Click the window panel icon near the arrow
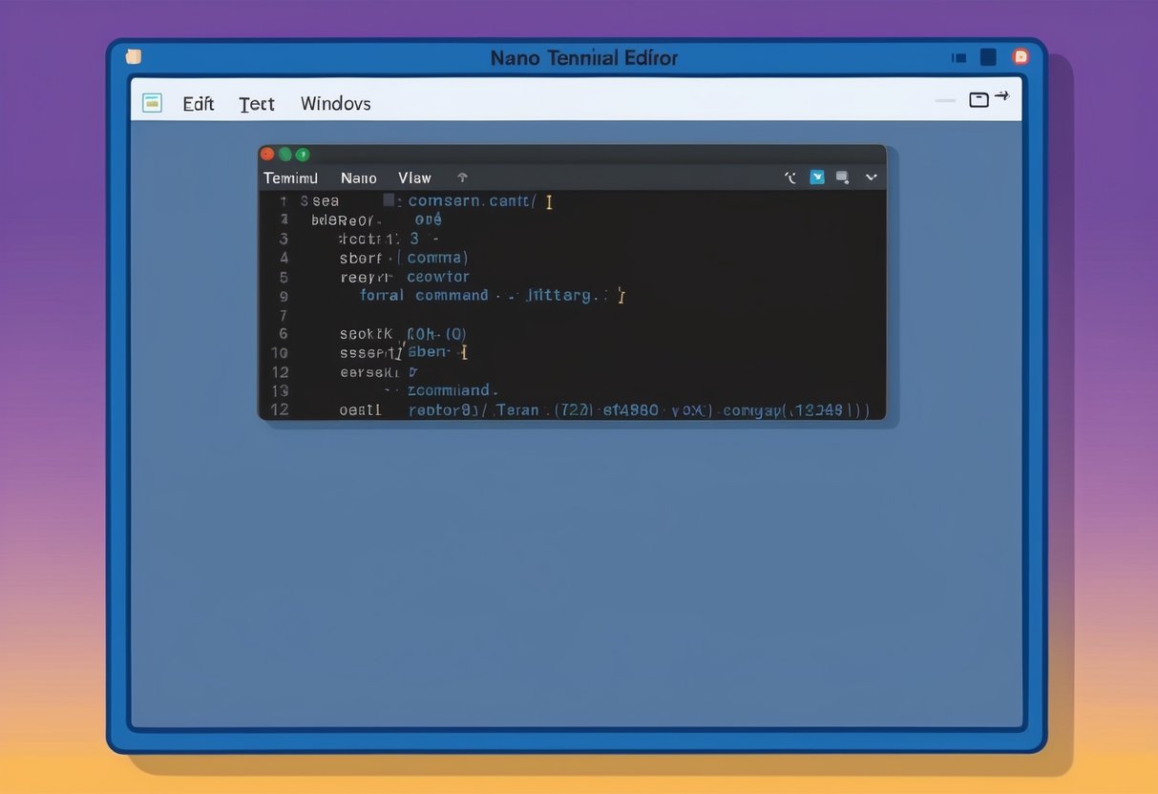 coord(979,98)
